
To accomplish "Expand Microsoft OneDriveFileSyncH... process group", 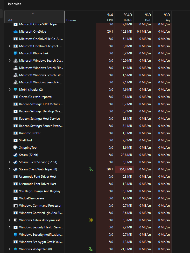I will (10, 46).
